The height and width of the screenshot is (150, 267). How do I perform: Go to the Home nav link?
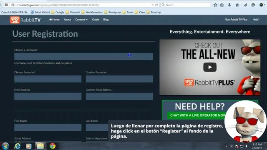click(x=54, y=20)
